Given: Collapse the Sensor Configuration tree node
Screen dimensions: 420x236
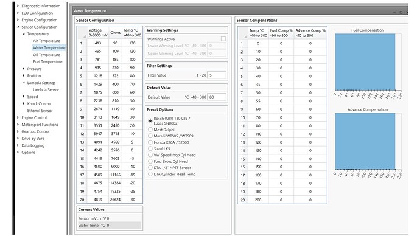Looking at the screenshot, I should click(18, 27).
